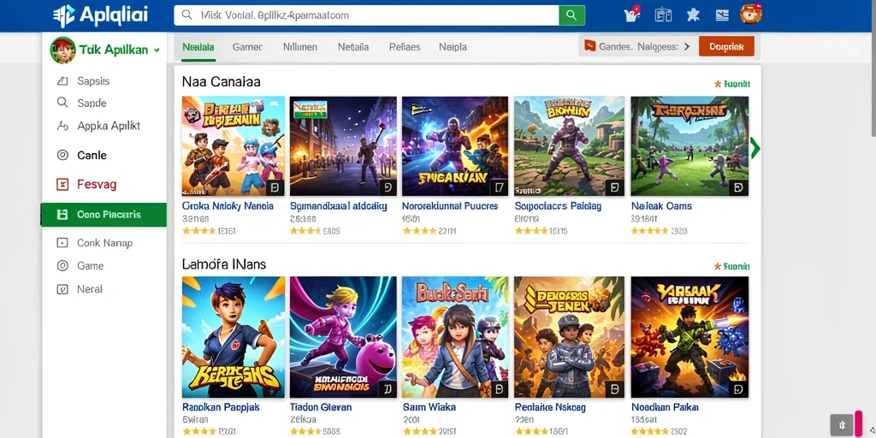This screenshot has width=876, height=438.
Task: Click star rating under Naliaak Oams
Action: (x=649, y=231)
